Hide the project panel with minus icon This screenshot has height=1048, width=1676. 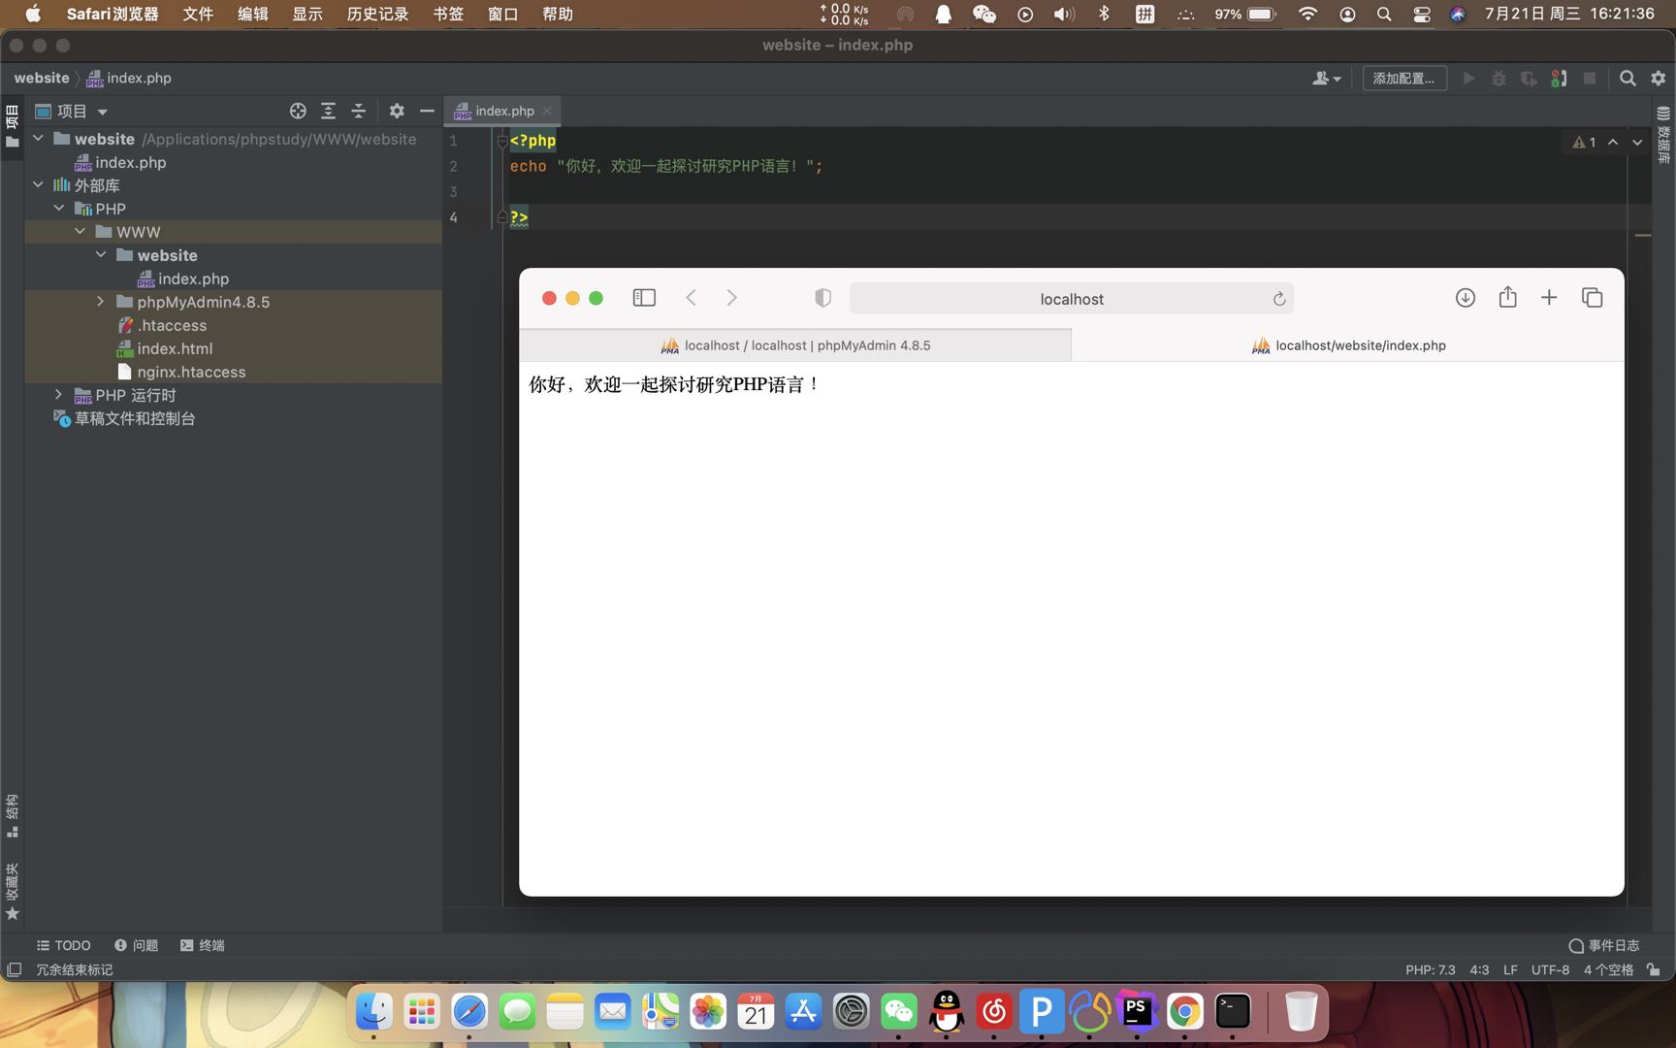click(427, 111)
